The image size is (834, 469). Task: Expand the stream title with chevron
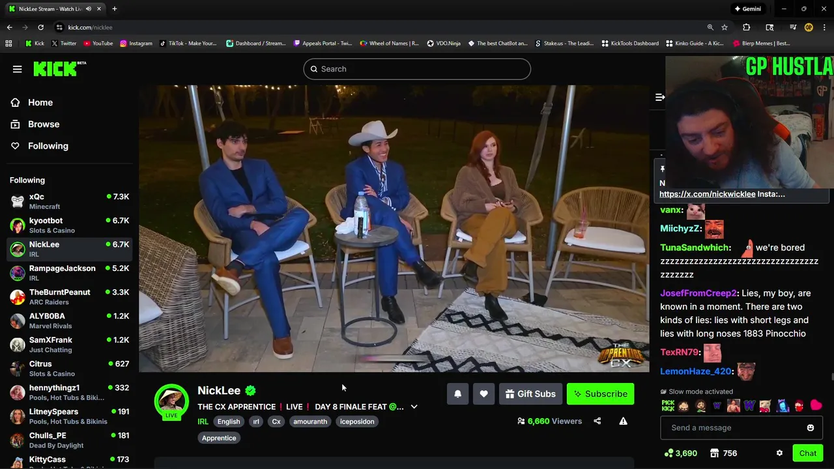pos(414,407)
